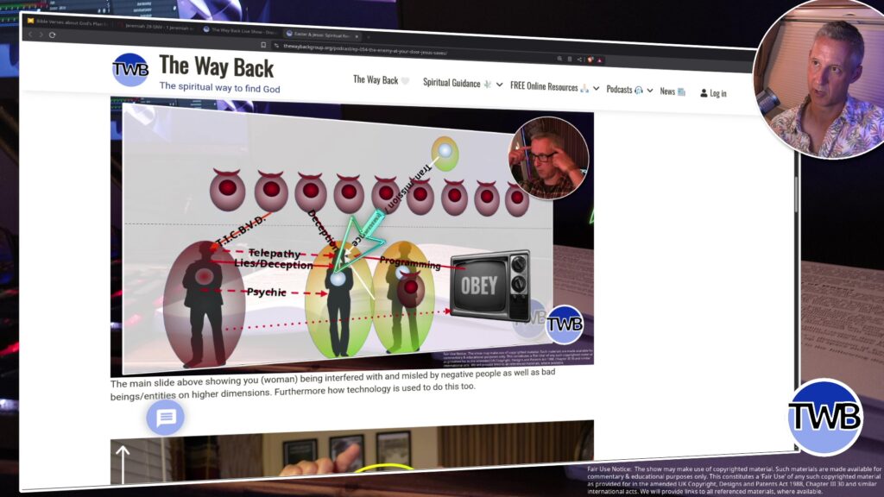
Task: Click the share icon in the address bar
Action: pyautogui.click(x=579, y=60)
